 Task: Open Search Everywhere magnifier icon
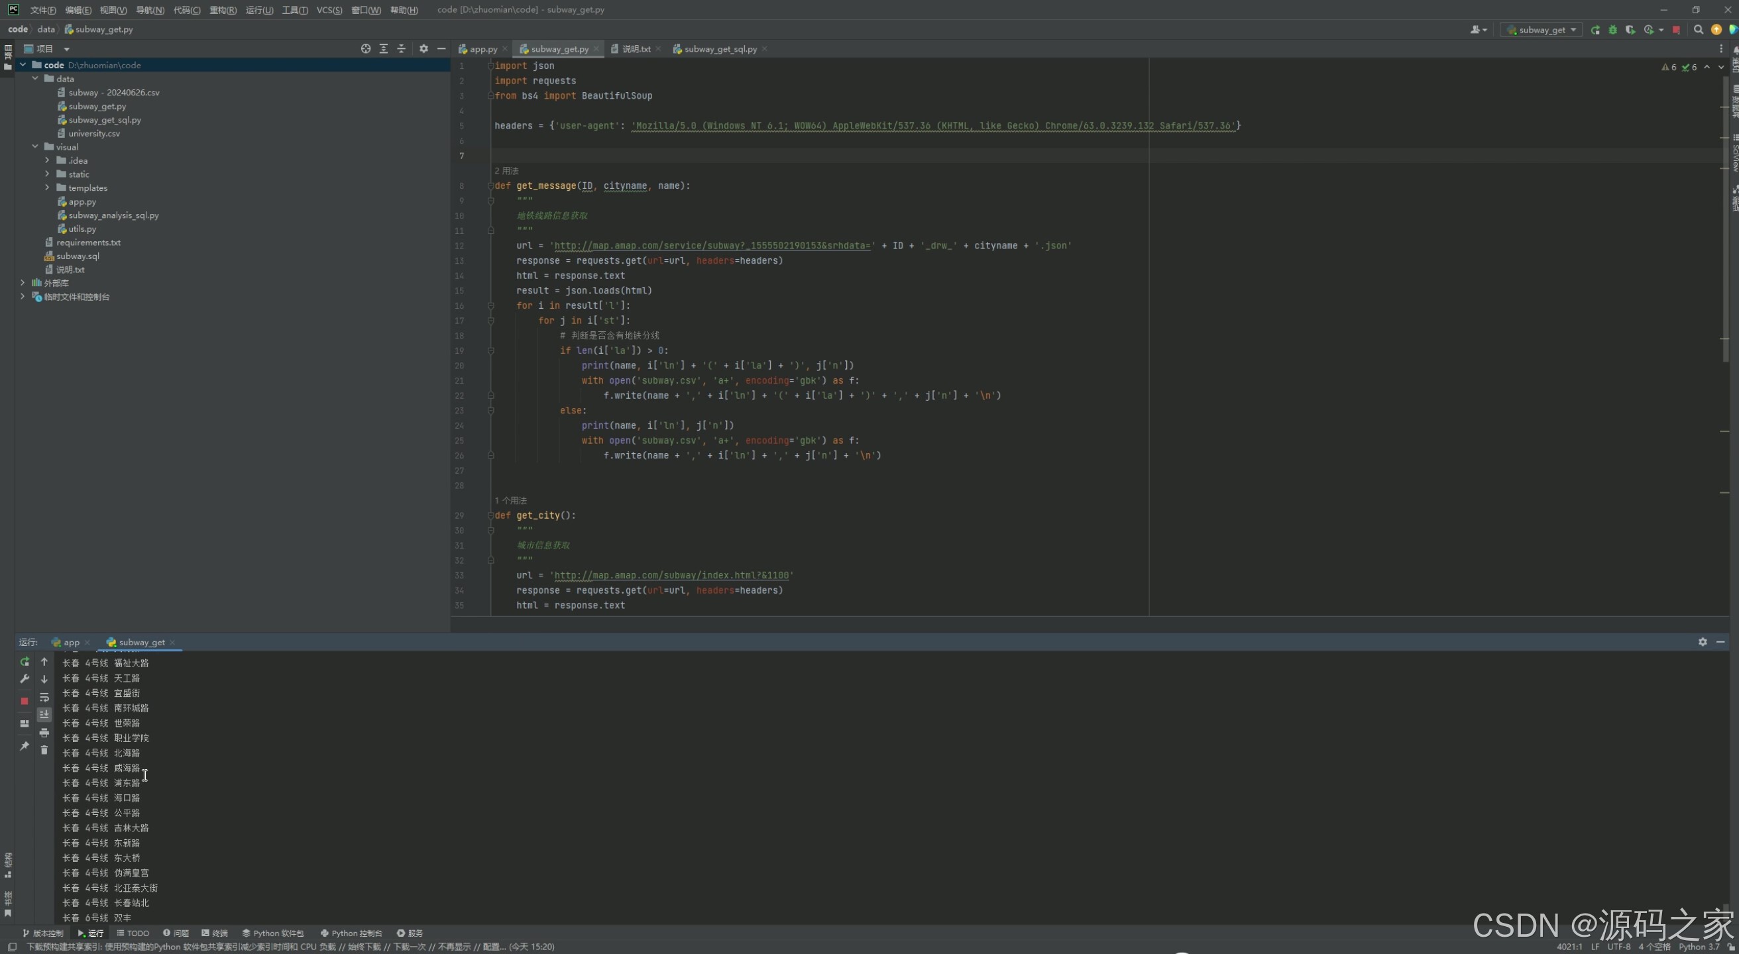point(1699,30)
